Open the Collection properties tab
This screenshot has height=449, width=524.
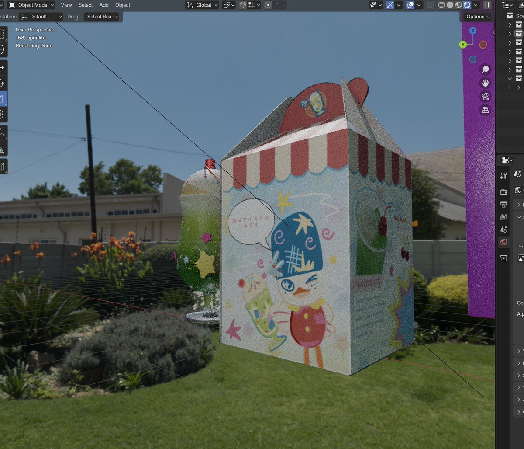(503, 258)
